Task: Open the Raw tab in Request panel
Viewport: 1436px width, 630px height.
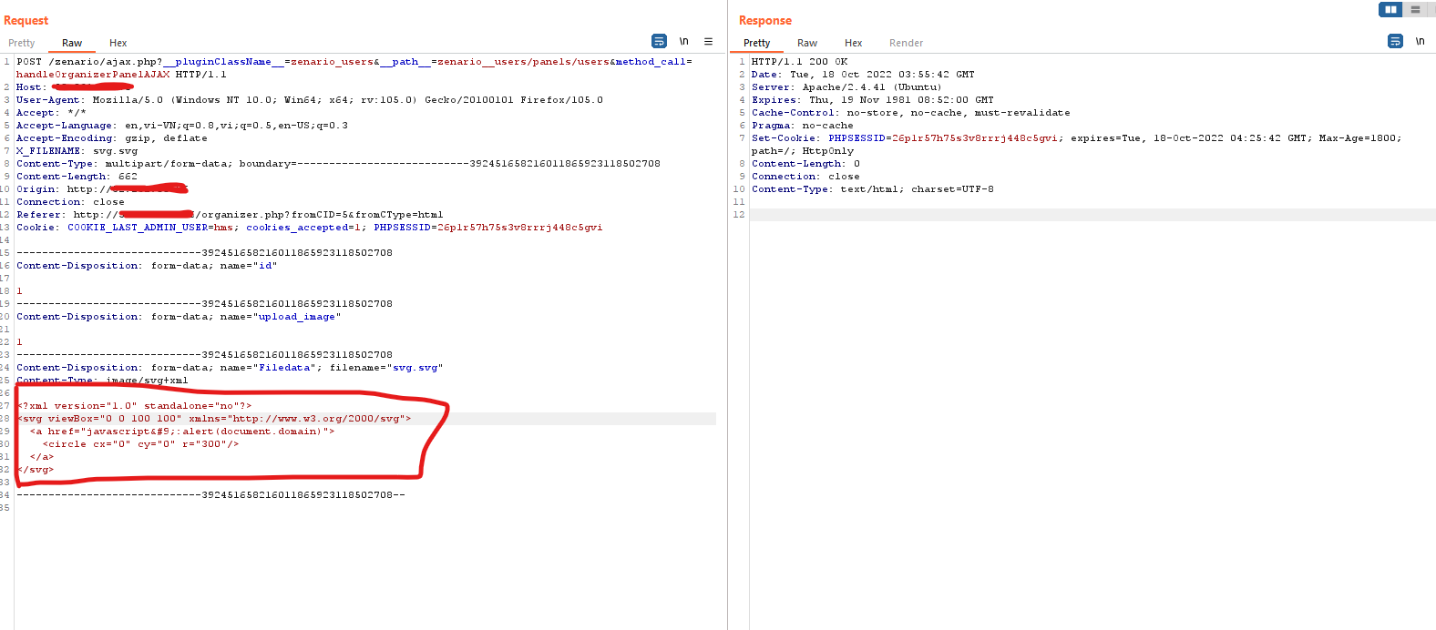Action: point(72,43)
